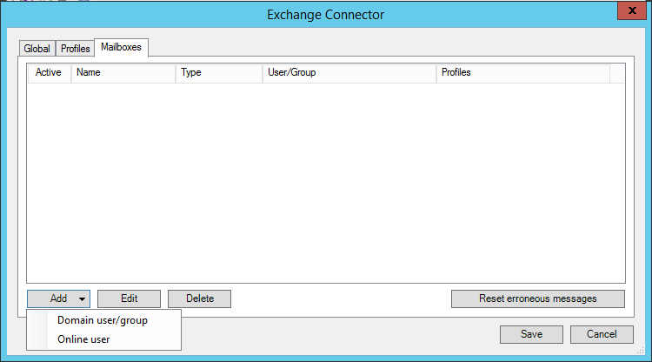Image resolution: width=652 pixels, height=362 pixels.
Task: Click the window resize grip icon
Action: pyautogui.click(x=641, y=351)
